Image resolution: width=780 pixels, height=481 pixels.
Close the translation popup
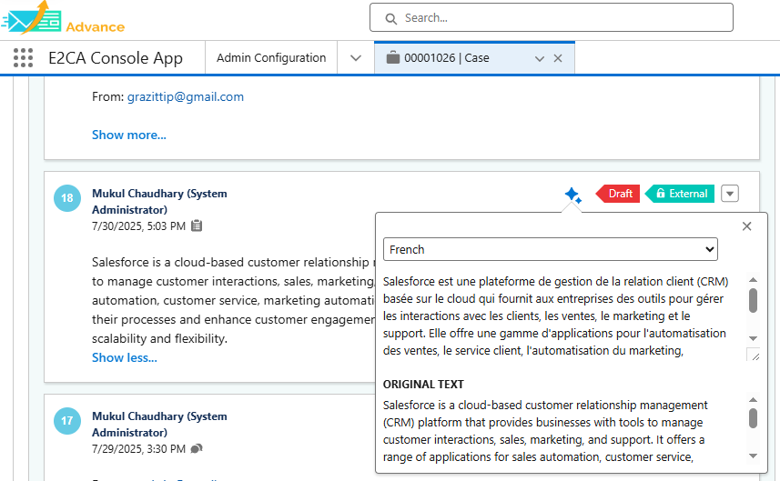746,226
